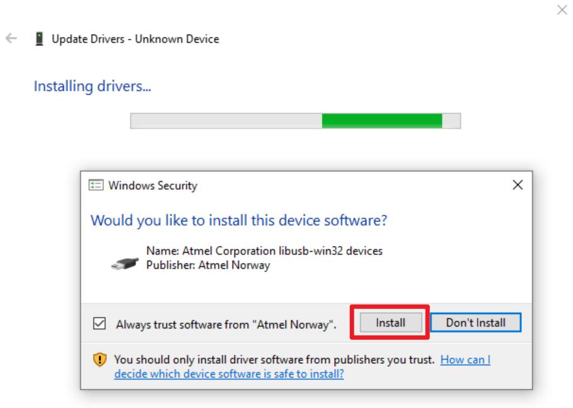The image size is (573, 408).
Task: Click the Update Drivers - Unknown Device title
Action: click(135, 39)
